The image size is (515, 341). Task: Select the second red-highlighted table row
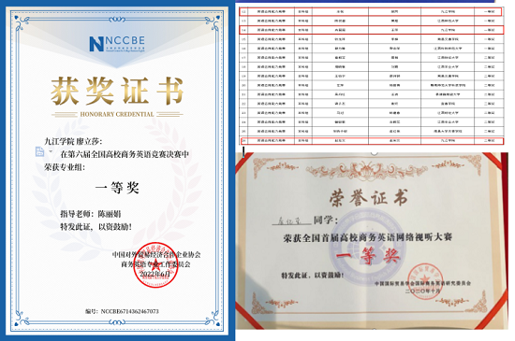[x=371, y=30]
